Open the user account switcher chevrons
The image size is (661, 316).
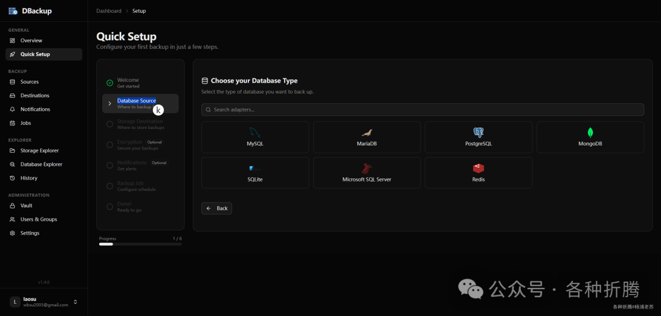pos(75,302)
